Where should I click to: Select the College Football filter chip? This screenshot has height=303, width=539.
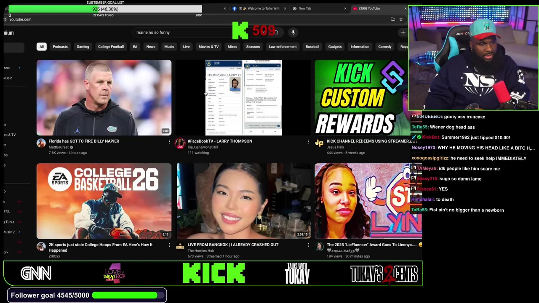click(111, 47)
